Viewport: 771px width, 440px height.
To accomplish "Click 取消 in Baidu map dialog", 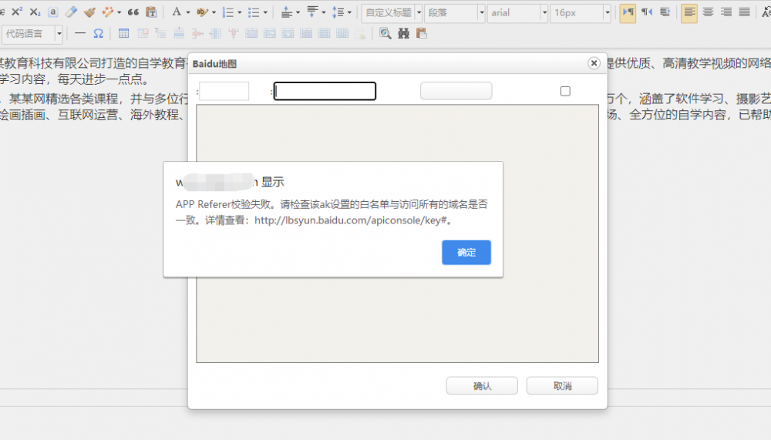I will tap(562, 386).
